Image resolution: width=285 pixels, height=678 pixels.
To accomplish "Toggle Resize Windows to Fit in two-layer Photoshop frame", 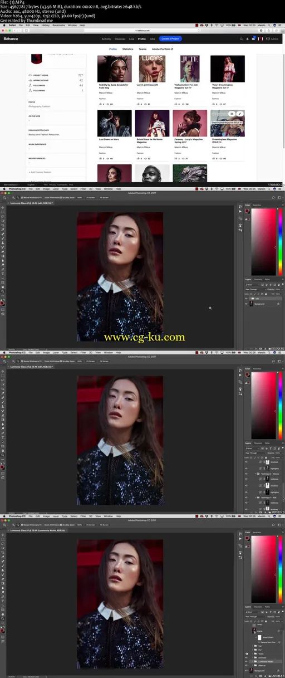I will pos(32,197).
